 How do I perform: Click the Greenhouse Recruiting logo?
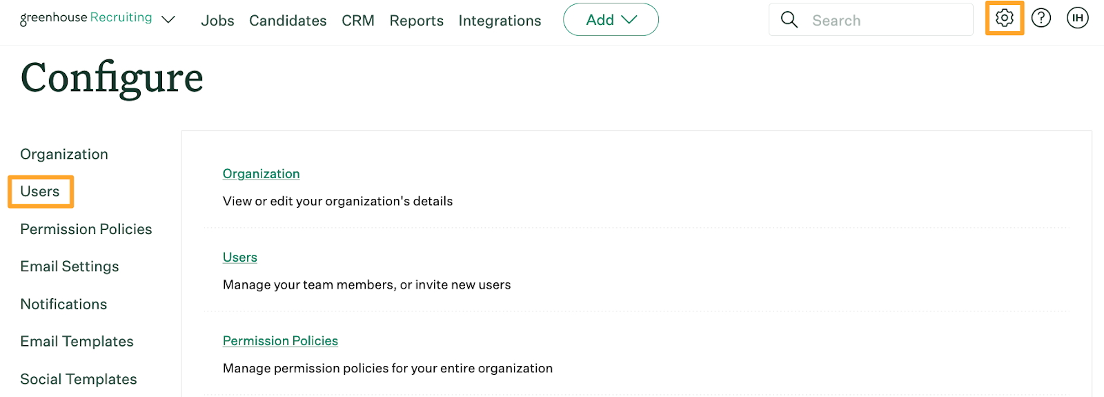86,18
